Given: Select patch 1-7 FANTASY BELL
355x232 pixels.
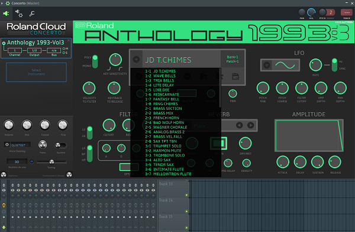Looking at the screenshot, I should (x=162, y=99).
